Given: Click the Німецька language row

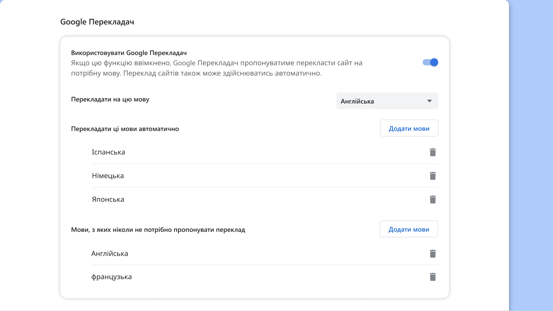Looking at the screenshot, I should (x=108, y=175).
